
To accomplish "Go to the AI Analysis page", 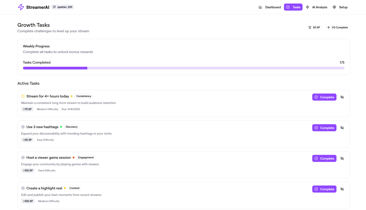I will point(316,7).
